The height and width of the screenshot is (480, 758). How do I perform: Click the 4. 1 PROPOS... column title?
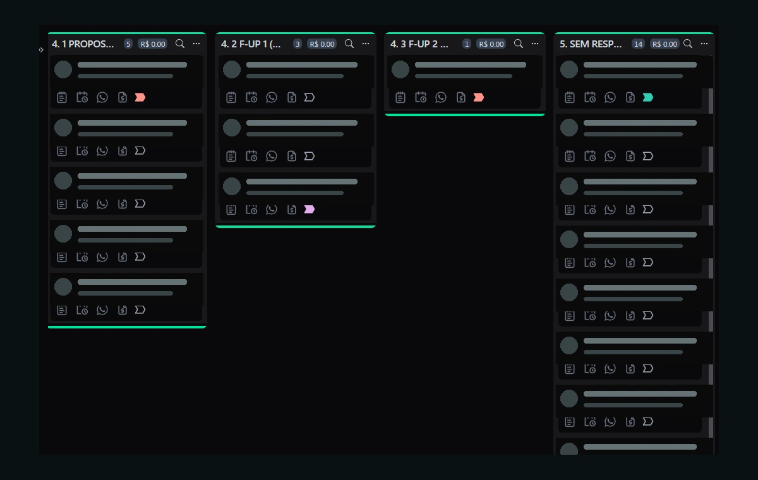(83, 44)
